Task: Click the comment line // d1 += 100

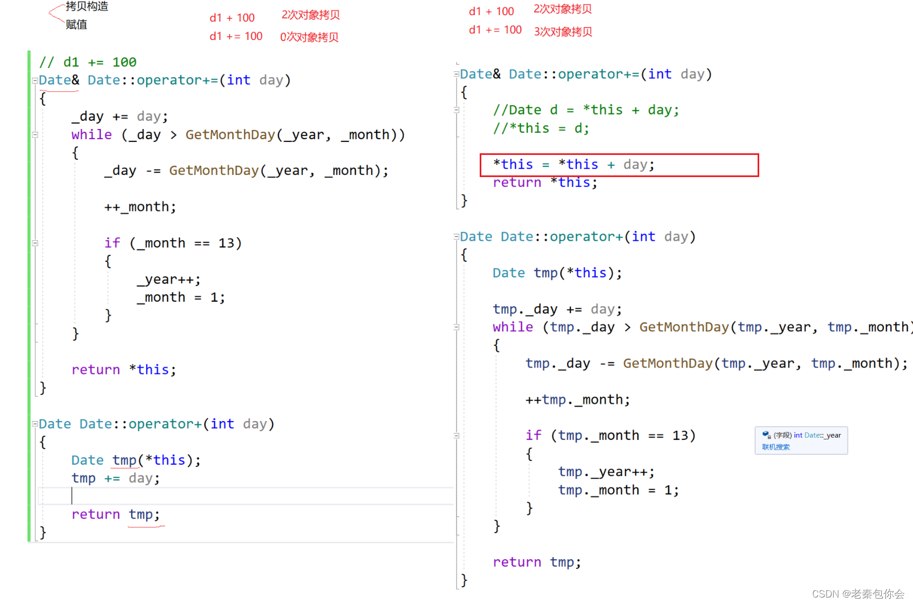Action: 87,63
